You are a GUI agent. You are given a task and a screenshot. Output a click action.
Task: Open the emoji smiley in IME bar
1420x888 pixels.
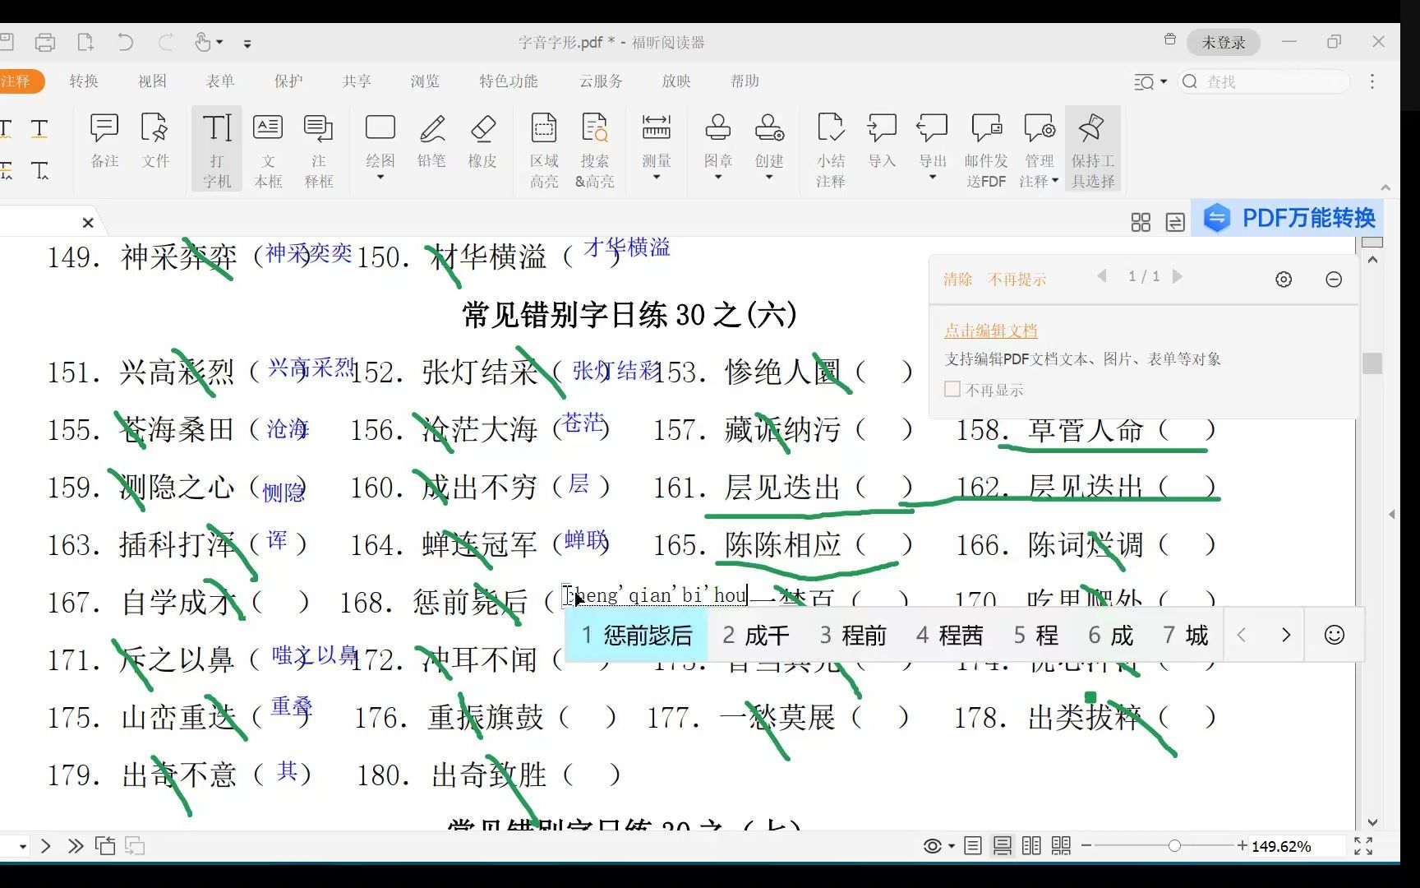click(x=1335, y=635)
